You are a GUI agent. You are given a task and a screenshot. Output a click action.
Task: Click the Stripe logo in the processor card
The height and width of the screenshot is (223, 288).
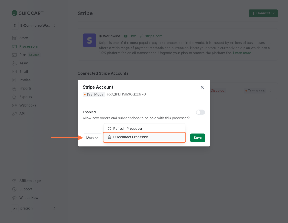tap(89, 40)
